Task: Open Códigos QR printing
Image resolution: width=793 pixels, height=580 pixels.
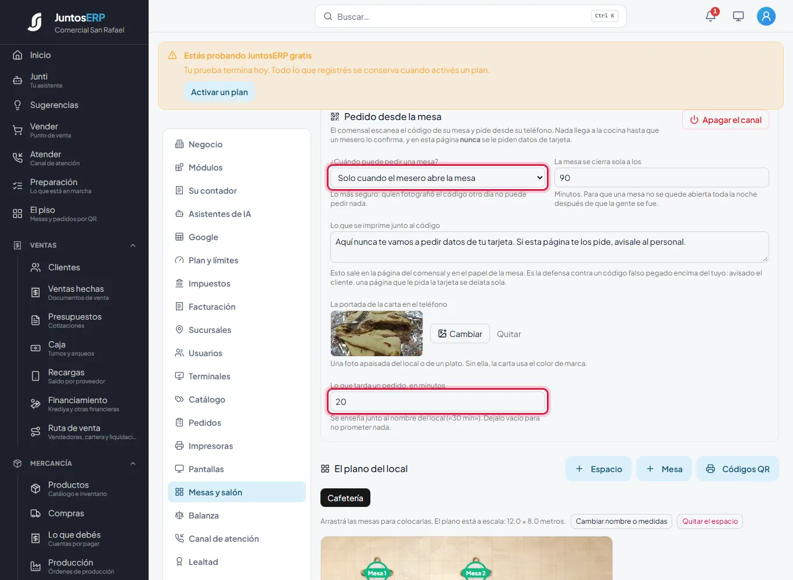Action: [x=738, y=469]
